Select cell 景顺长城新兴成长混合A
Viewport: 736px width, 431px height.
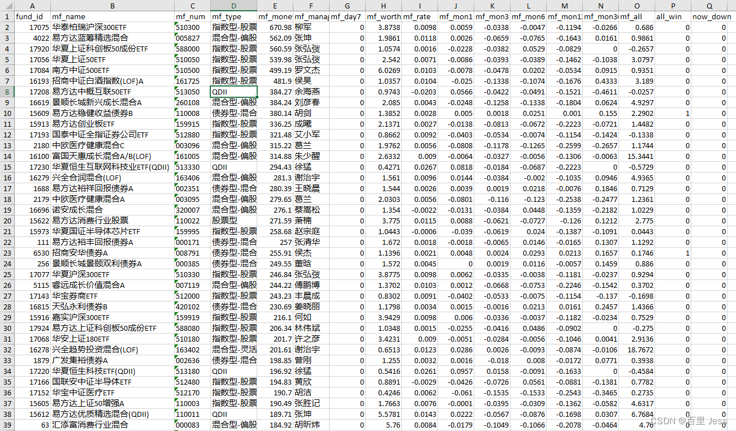112,102
